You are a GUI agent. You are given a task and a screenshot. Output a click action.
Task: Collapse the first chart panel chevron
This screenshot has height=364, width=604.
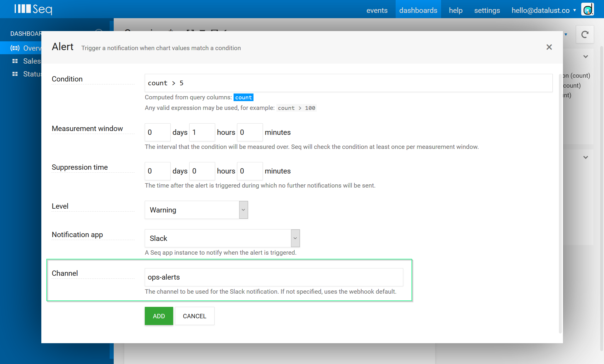coord(586,57)
